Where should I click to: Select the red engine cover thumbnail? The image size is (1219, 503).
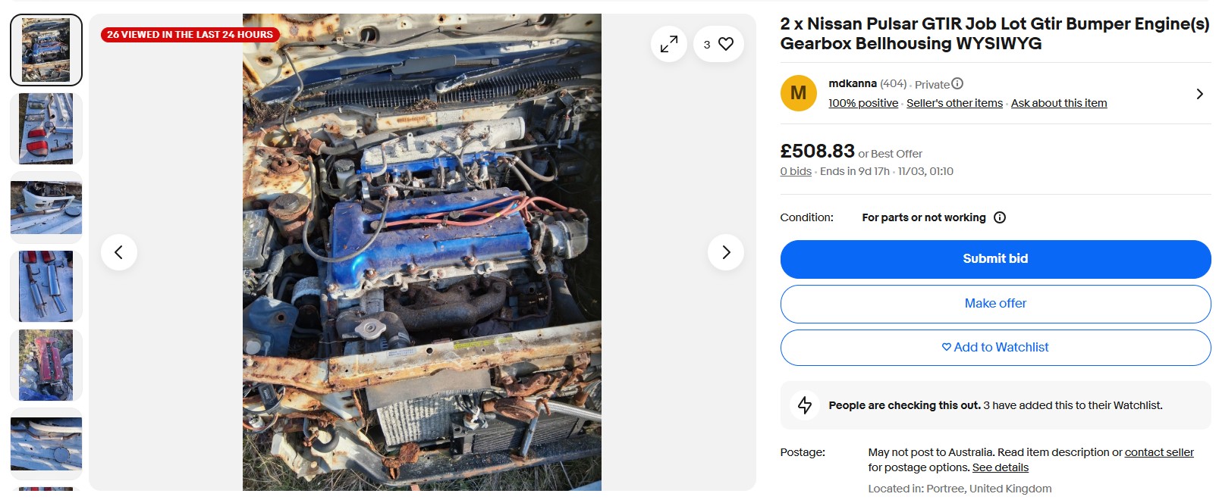46,365
